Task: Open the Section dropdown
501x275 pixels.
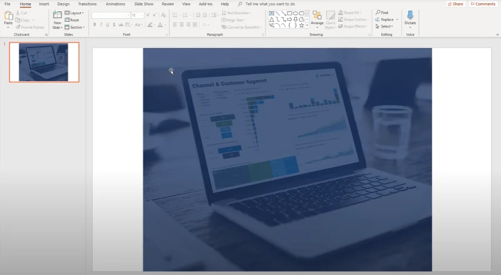Action: point(75,27)
